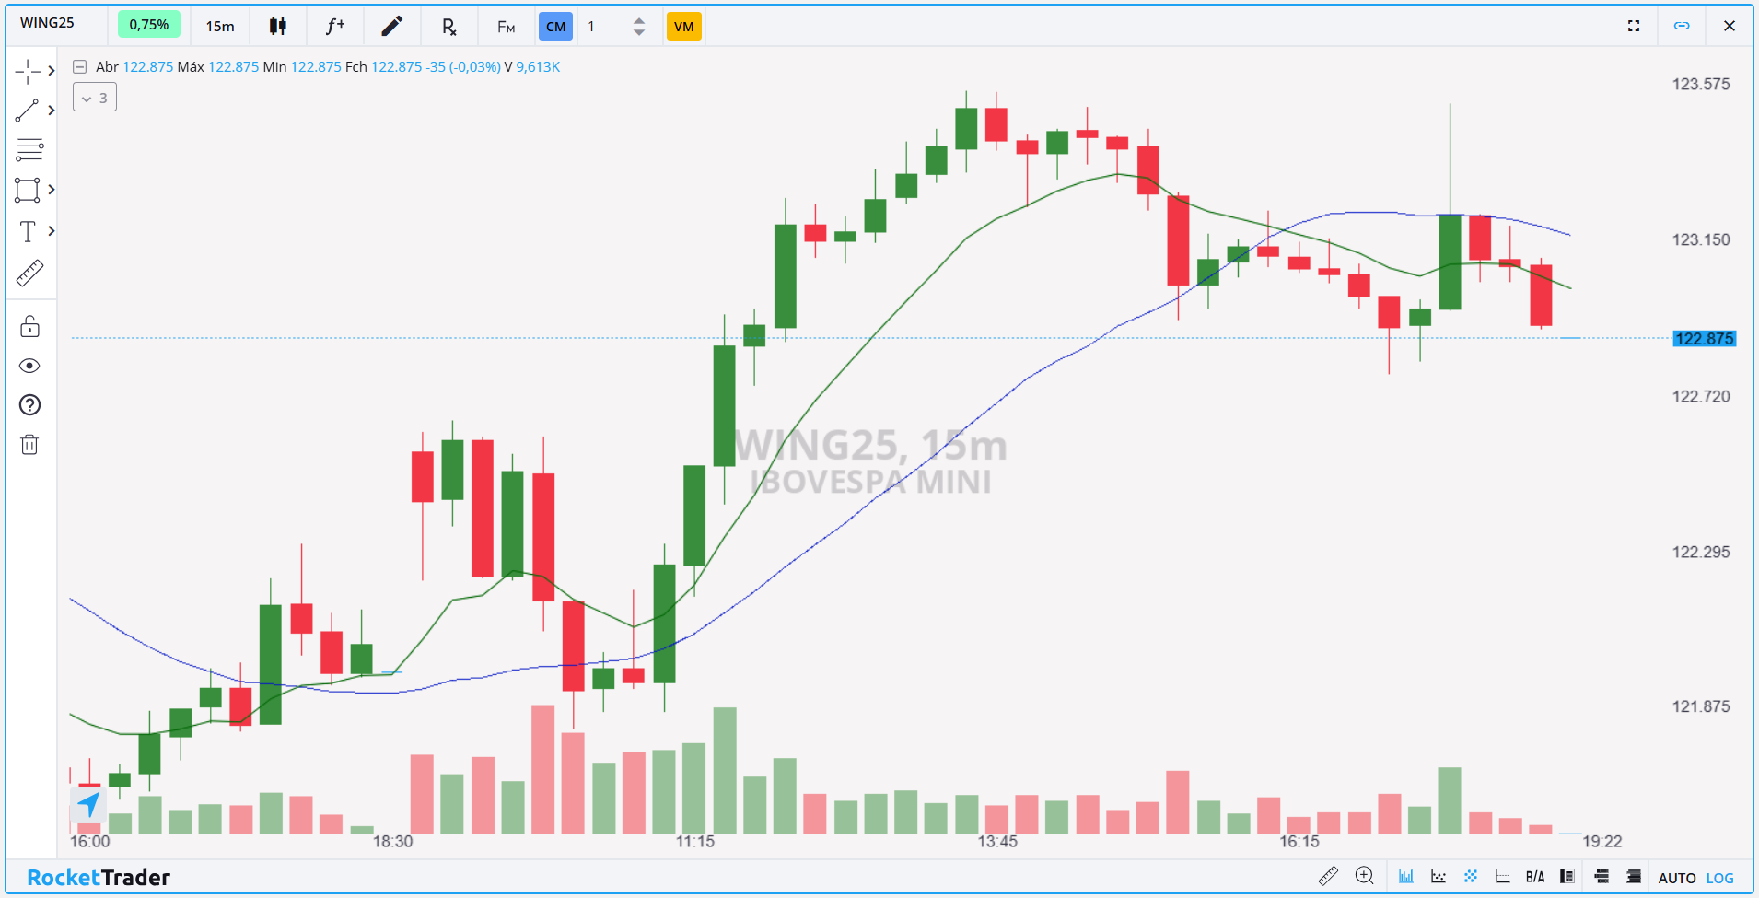Screen dimensions: 1759x898
Task: Increase the quantity stepper value
Action: pos(639,20)
